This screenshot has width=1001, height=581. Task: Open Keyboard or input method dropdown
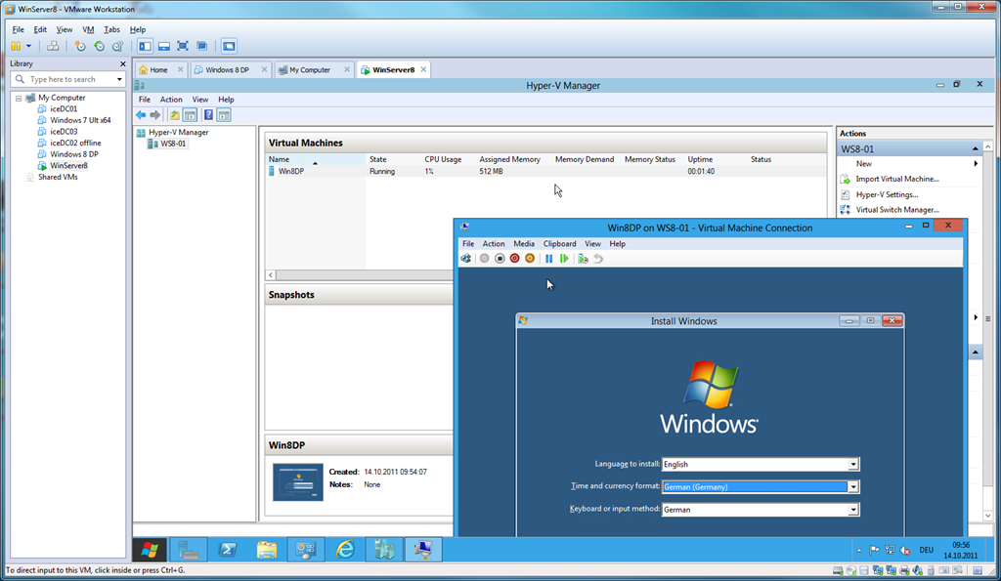pyautogui.click(x=852, y=511)
